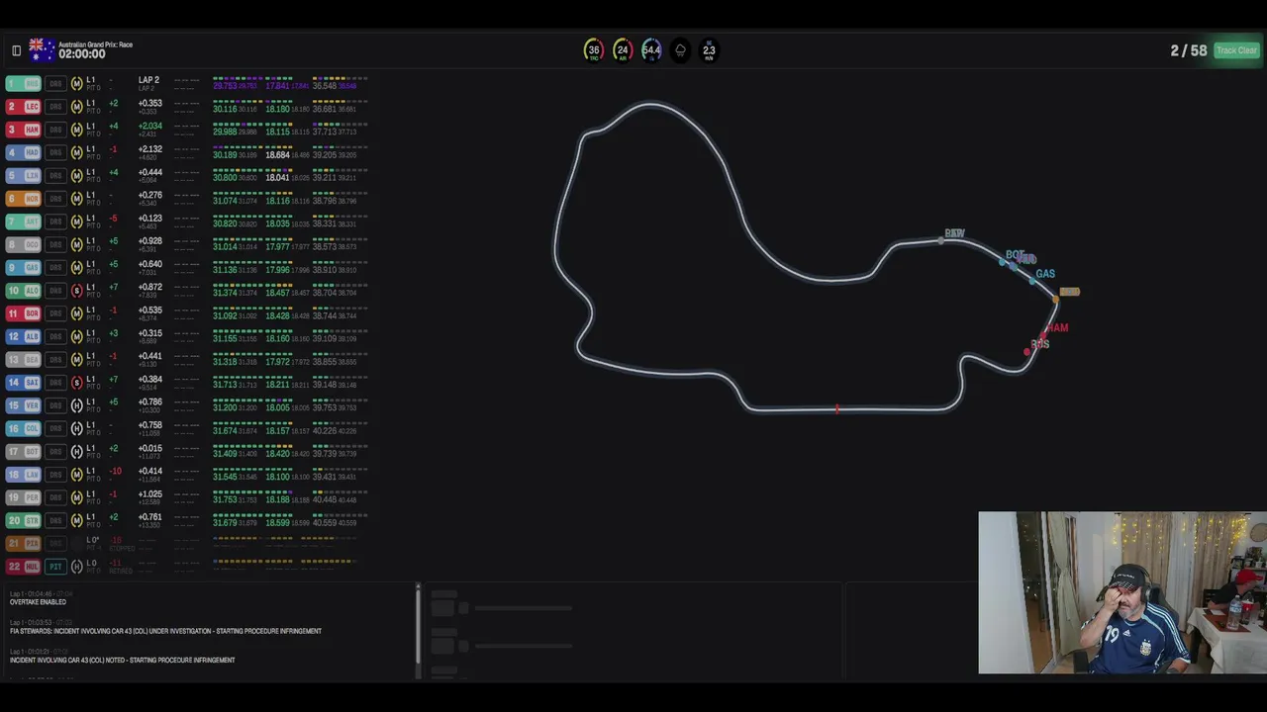Click the humidity gauge 54.4
This screenshot has width=1267, height=712.
(x=651, y=50)
